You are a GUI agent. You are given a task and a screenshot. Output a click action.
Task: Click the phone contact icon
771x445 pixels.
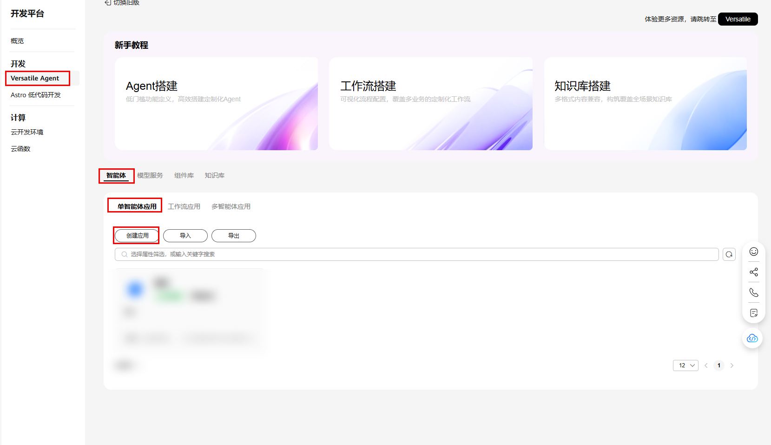[753, 292]
